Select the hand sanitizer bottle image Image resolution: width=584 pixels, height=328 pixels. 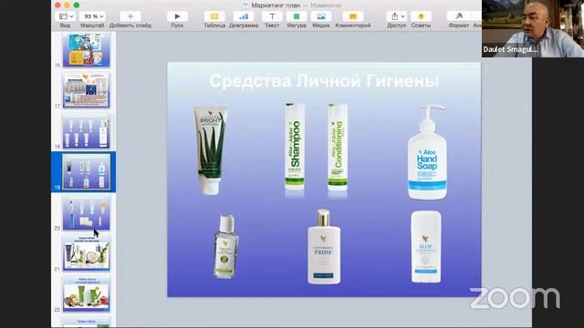coord(225,246)
